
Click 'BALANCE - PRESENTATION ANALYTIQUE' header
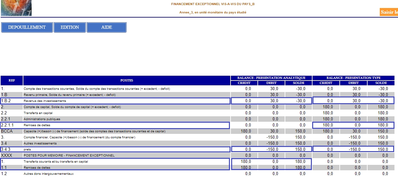coord(271,78)
